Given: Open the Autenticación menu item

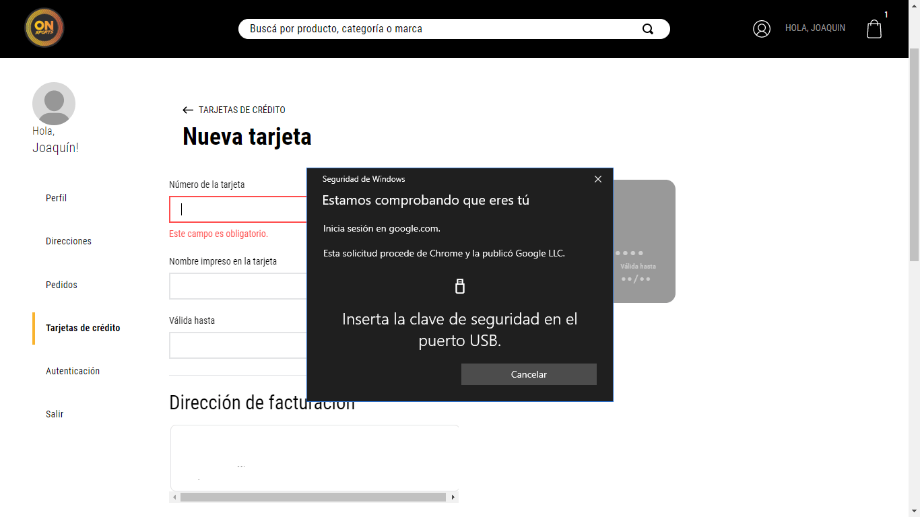Looking at the screenshot, I should (73, 371).
